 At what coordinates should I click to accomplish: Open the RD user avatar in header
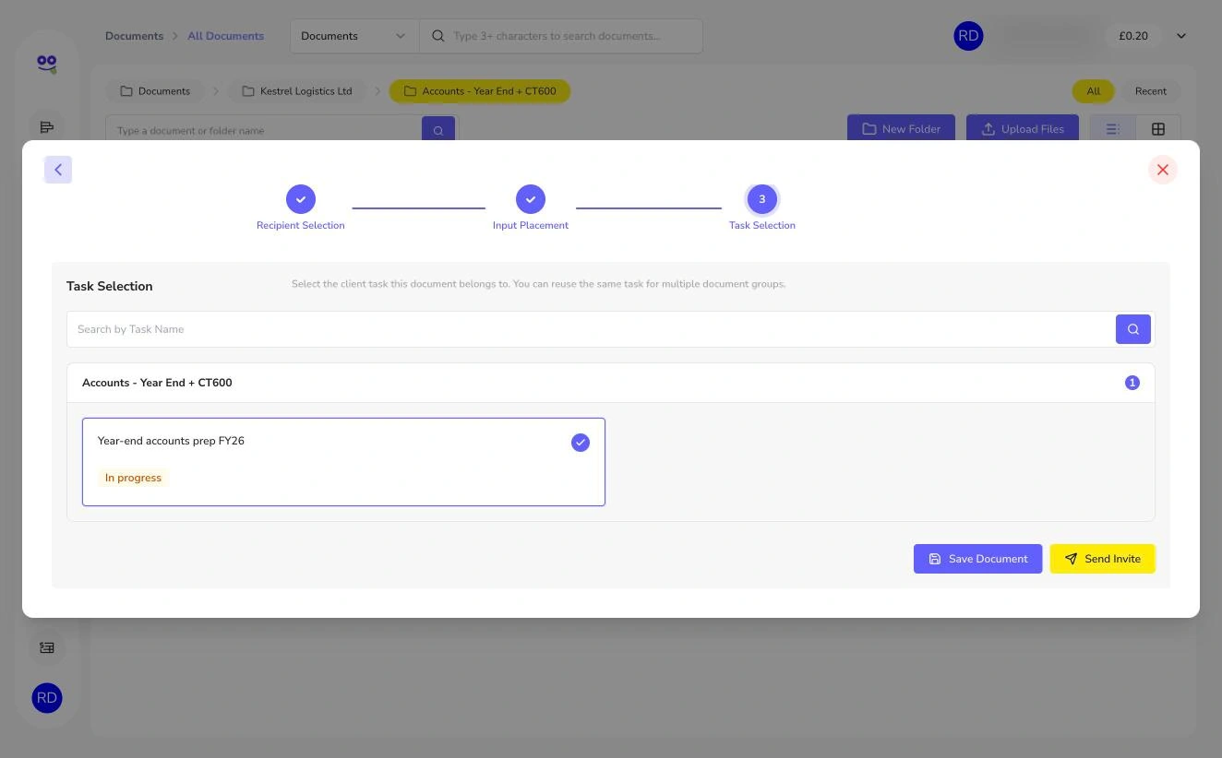point(968,36)
